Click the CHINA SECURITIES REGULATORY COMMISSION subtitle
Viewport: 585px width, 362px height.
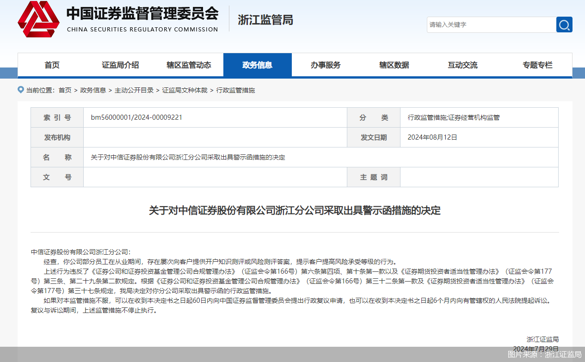coord(142,30)
